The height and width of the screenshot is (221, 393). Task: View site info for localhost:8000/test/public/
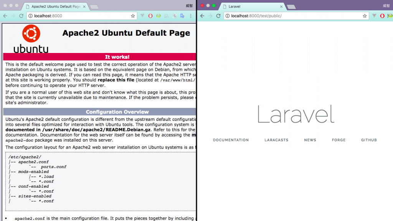[227, 16]
